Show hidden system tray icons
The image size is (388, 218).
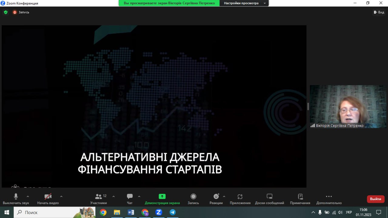pyautogui.click(x=313, y=212)
